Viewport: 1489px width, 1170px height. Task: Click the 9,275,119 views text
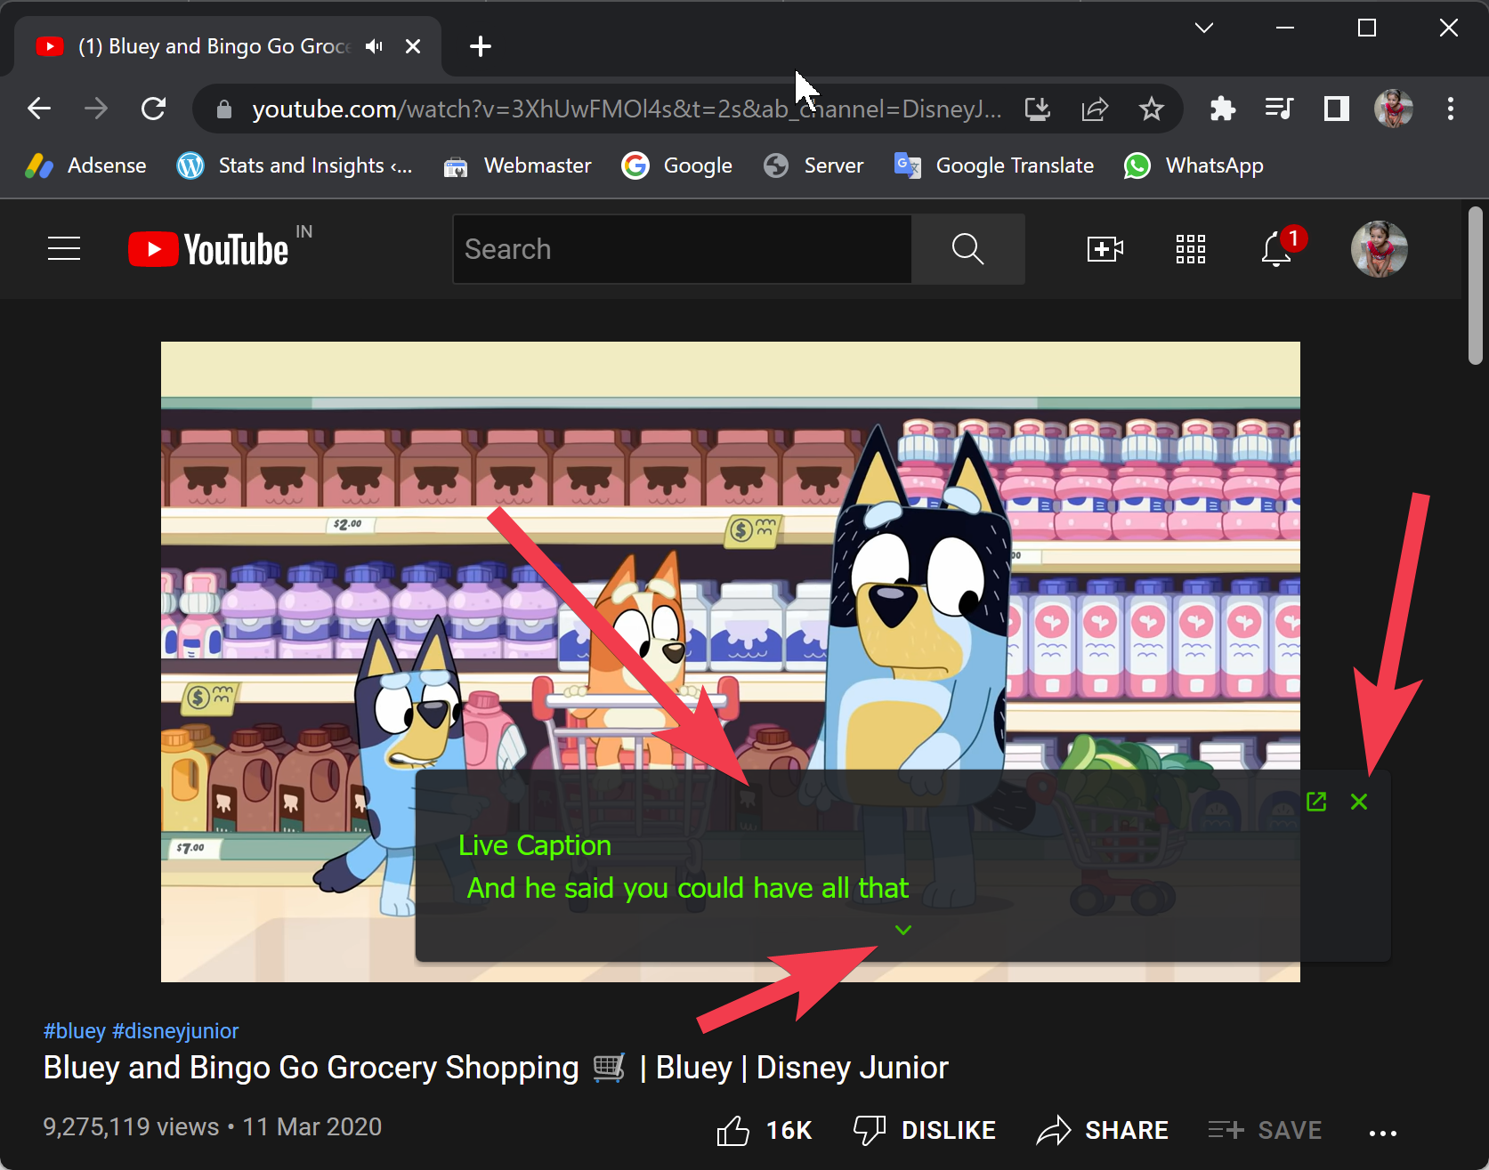pos(131,1126)
